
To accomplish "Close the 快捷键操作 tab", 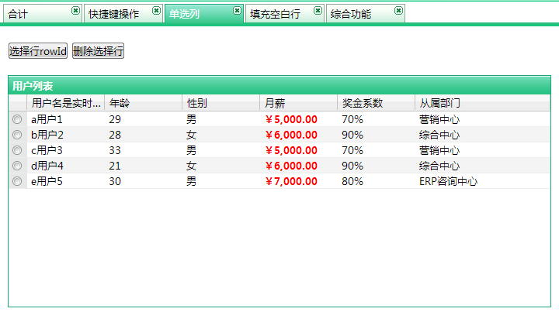I will click(x=156, y=11).
